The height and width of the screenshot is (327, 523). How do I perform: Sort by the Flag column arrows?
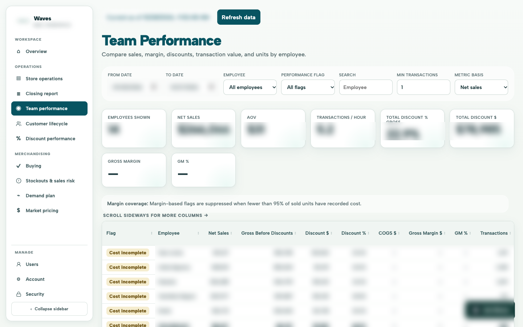pos(151,233)
